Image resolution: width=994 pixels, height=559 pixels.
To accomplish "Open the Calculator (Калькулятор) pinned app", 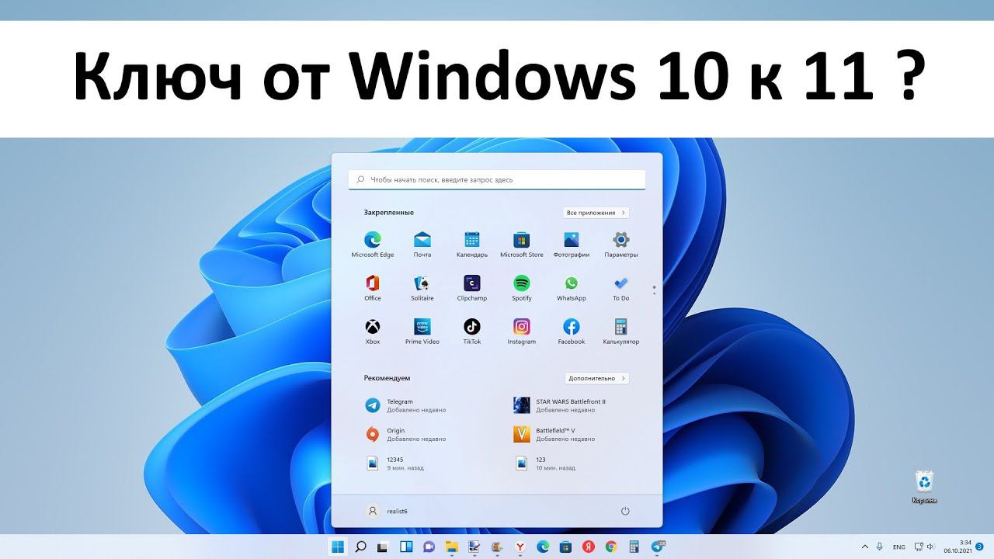I will pyautogui.click(x=620, y=331).
